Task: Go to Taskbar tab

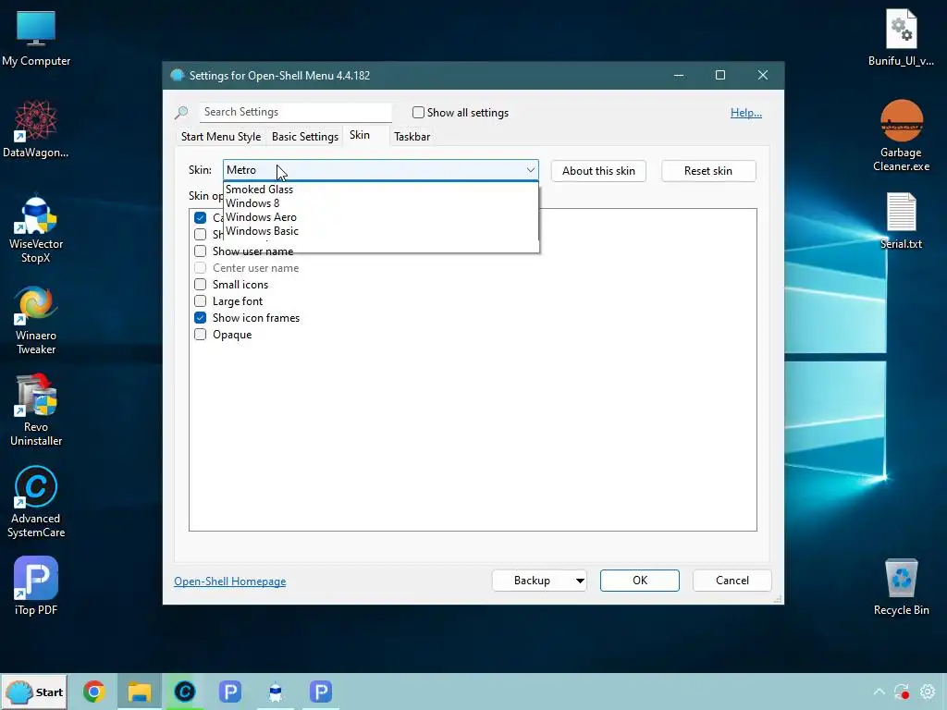Action: pyautogui.click(x=412, y=137)
